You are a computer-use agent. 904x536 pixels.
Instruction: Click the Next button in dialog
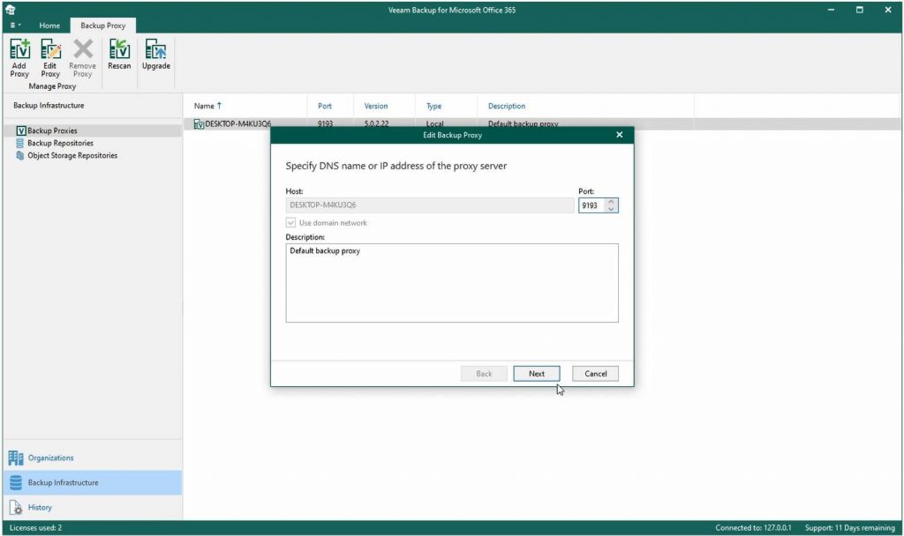pos(537,374)
